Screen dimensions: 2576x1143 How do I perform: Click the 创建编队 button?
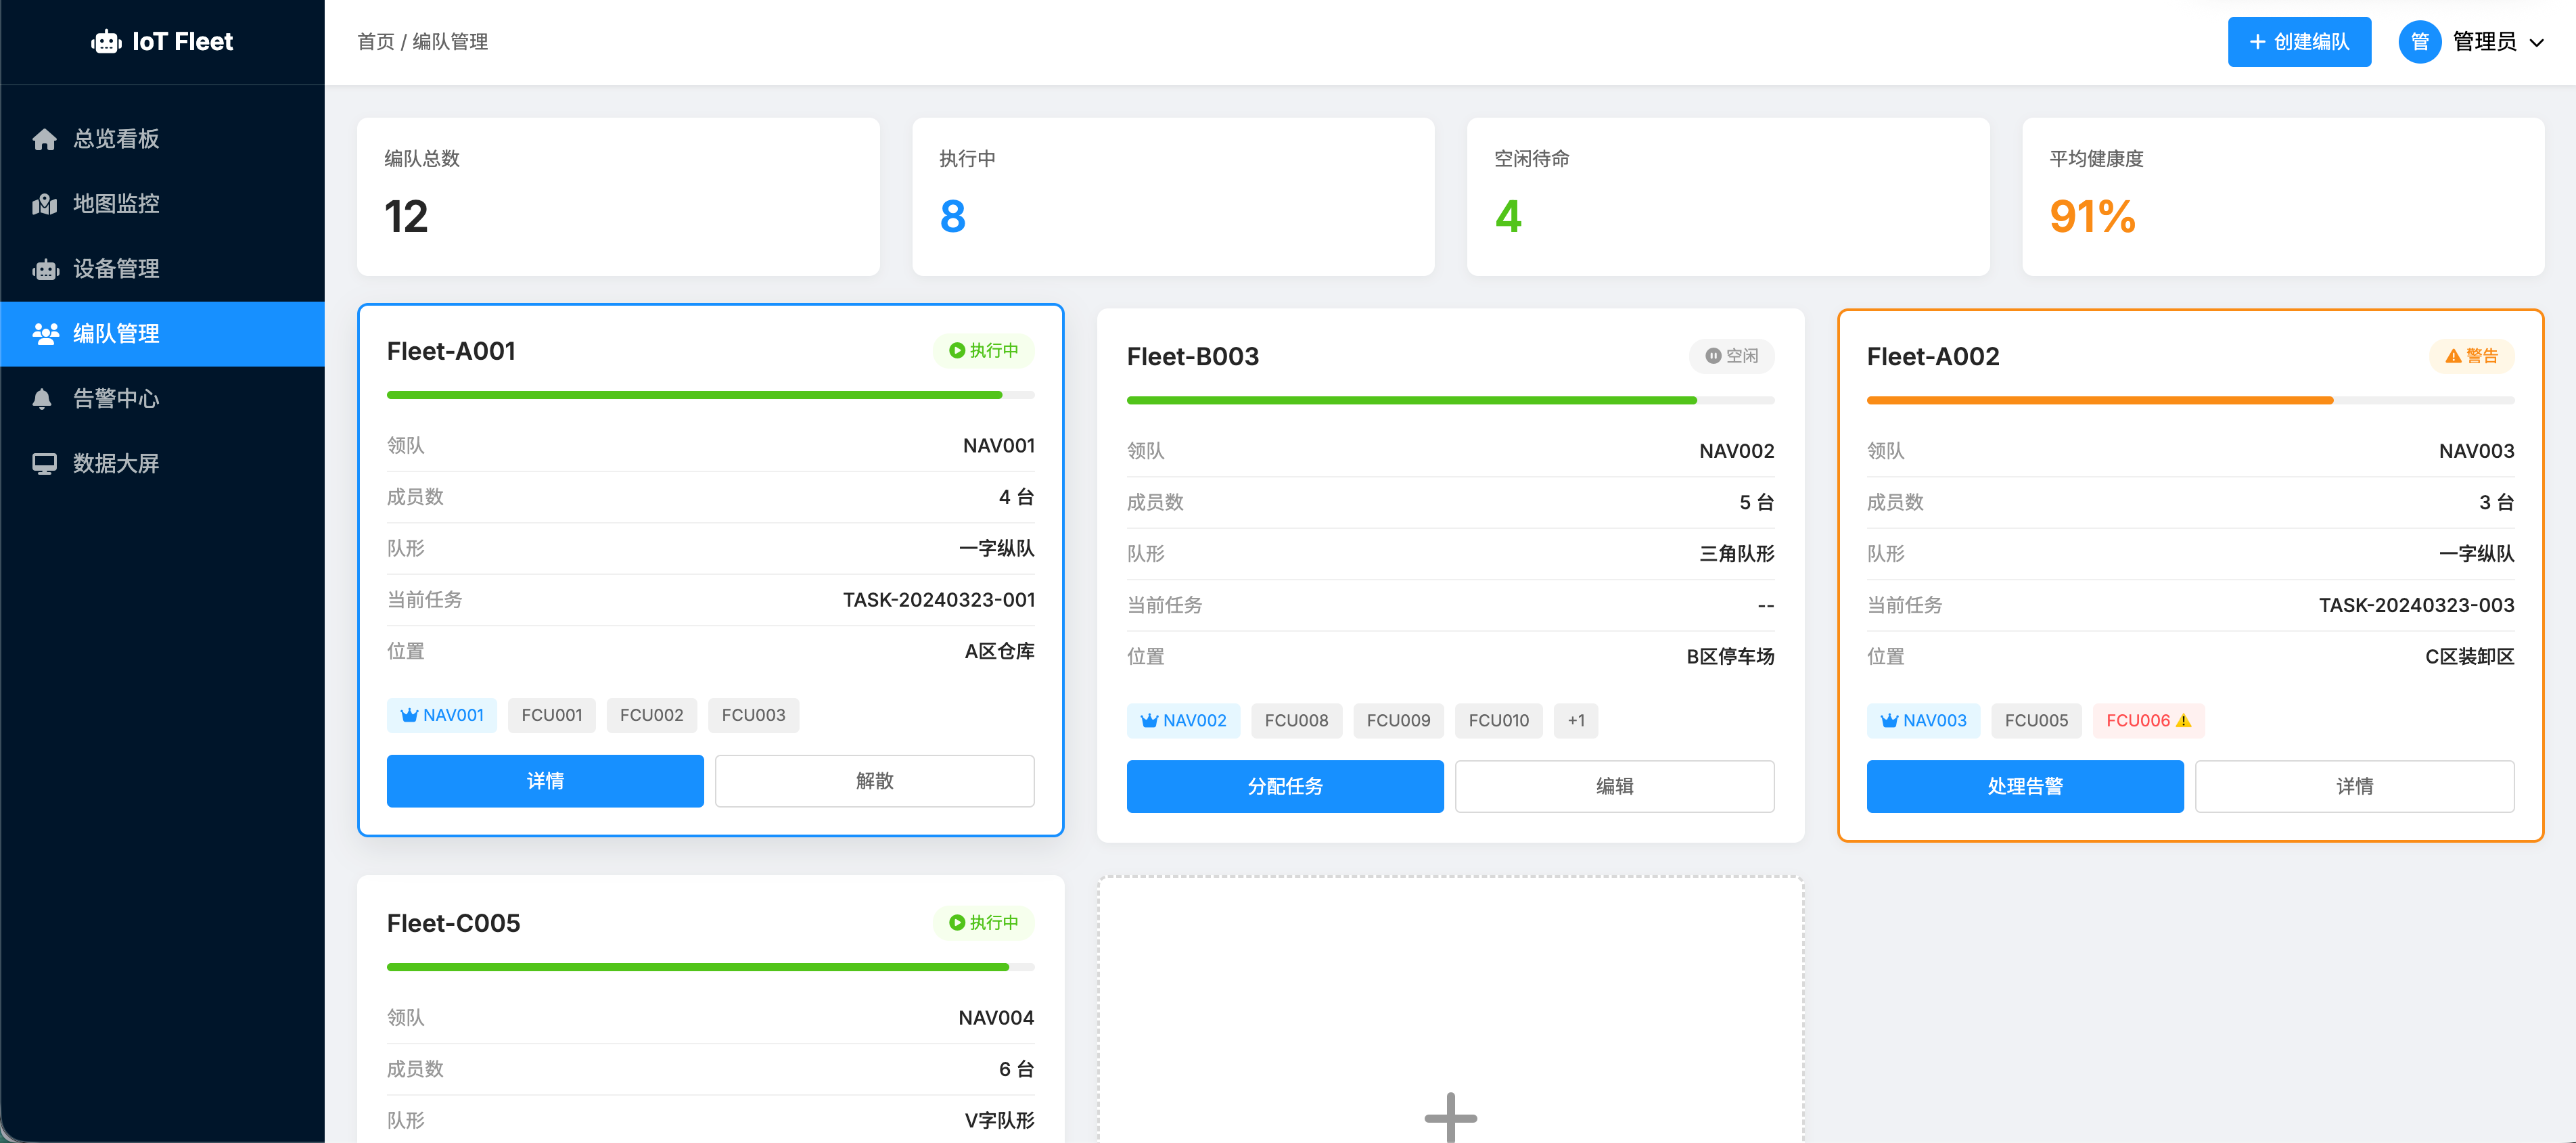point(2299,42)
